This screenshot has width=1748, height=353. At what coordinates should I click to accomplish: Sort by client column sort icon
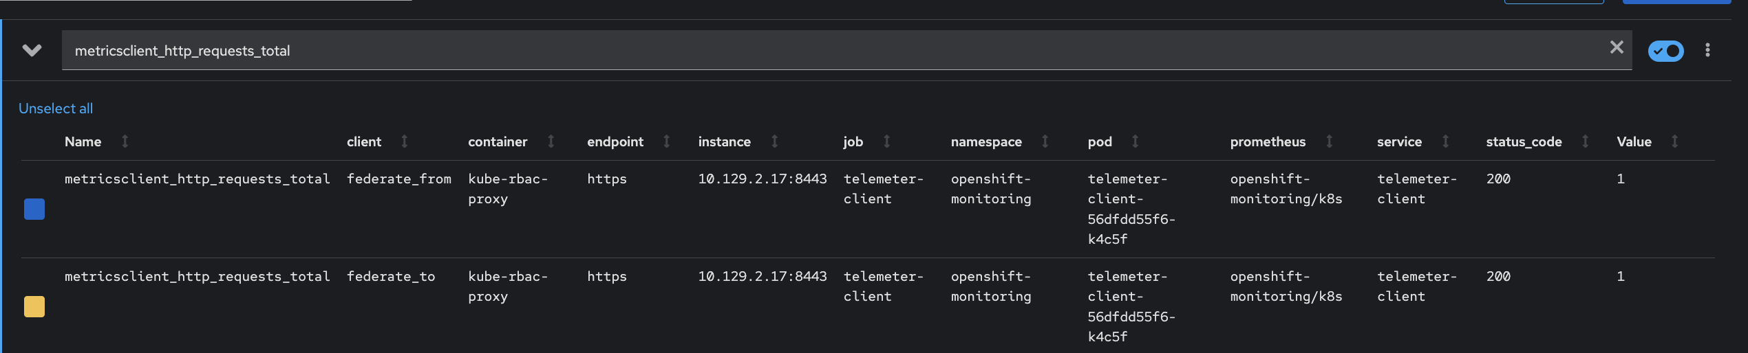click(405, 141)
